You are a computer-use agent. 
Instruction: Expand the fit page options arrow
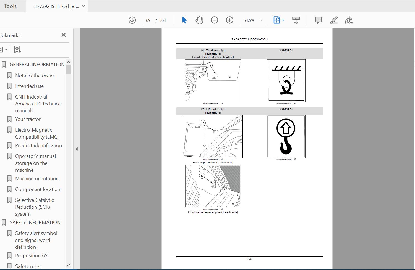pos(283,20)
